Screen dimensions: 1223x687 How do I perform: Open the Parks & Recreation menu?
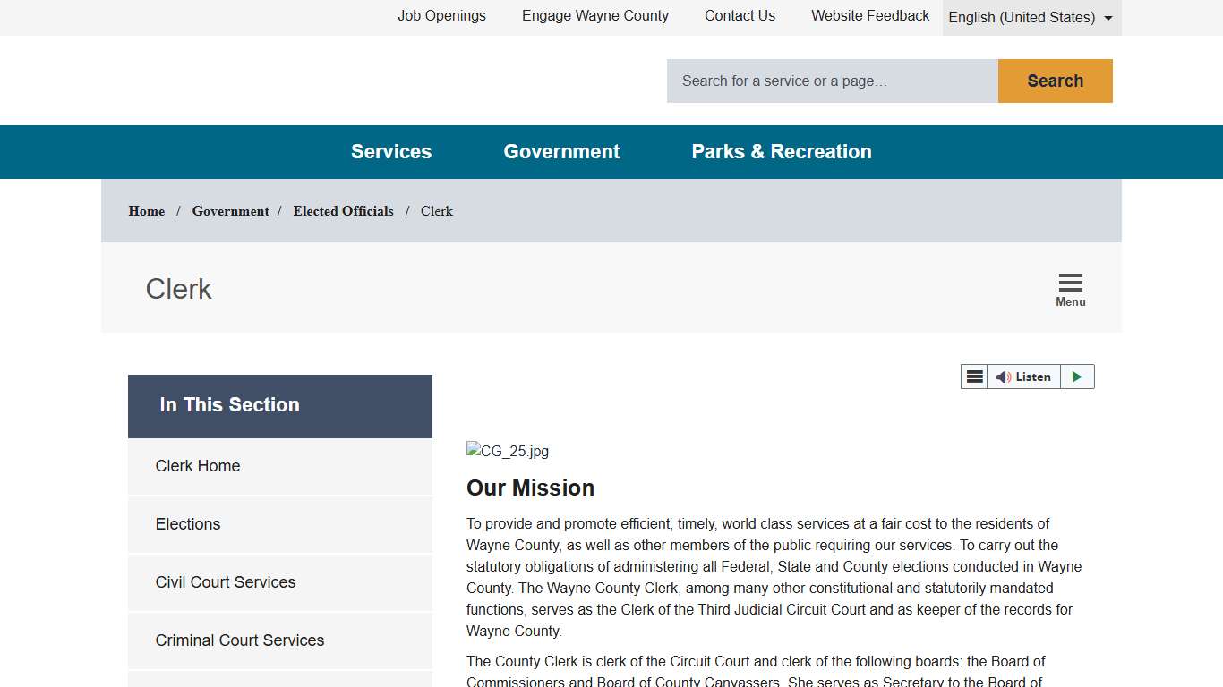781,152
